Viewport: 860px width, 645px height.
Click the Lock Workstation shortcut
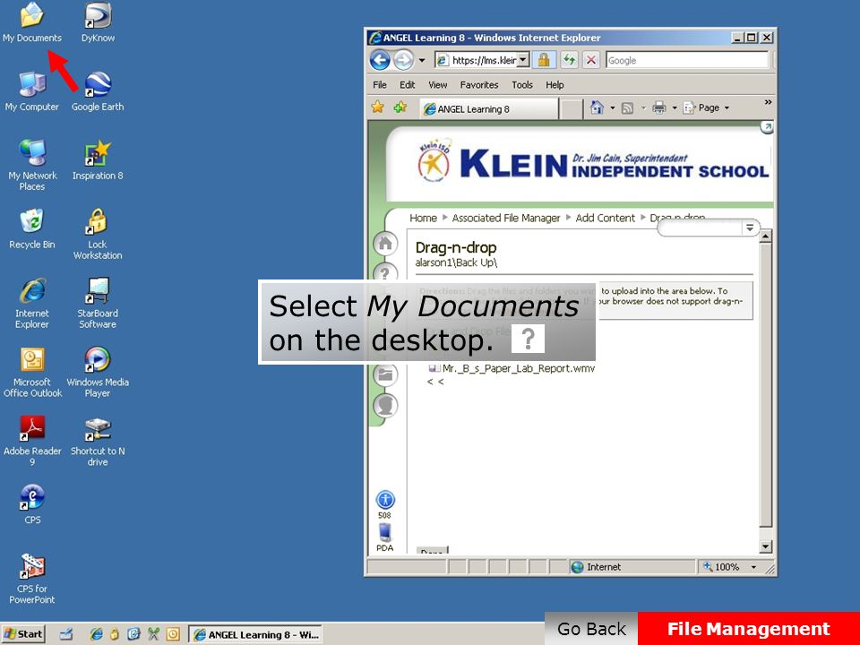98,234
